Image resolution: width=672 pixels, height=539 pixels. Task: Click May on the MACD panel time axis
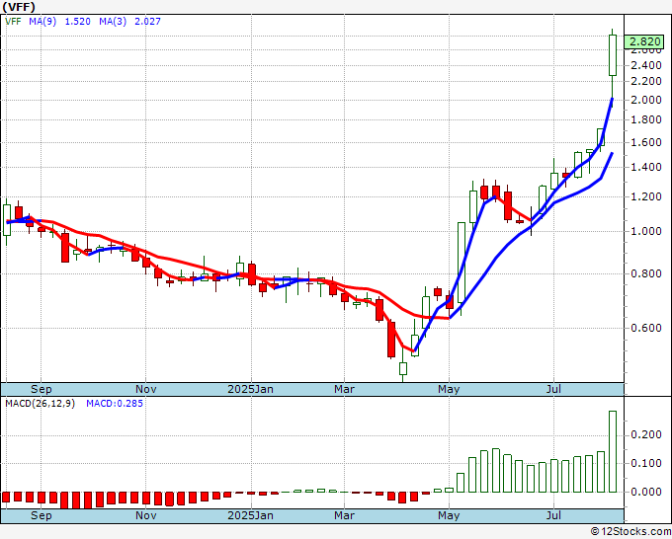tap(449, 515)
